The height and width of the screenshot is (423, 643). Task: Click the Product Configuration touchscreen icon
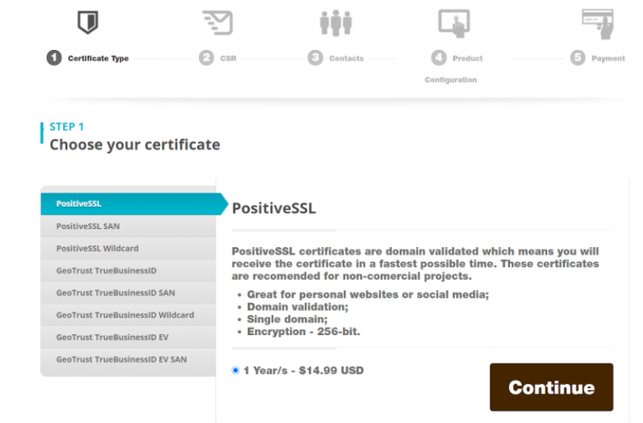coord(454,23)
